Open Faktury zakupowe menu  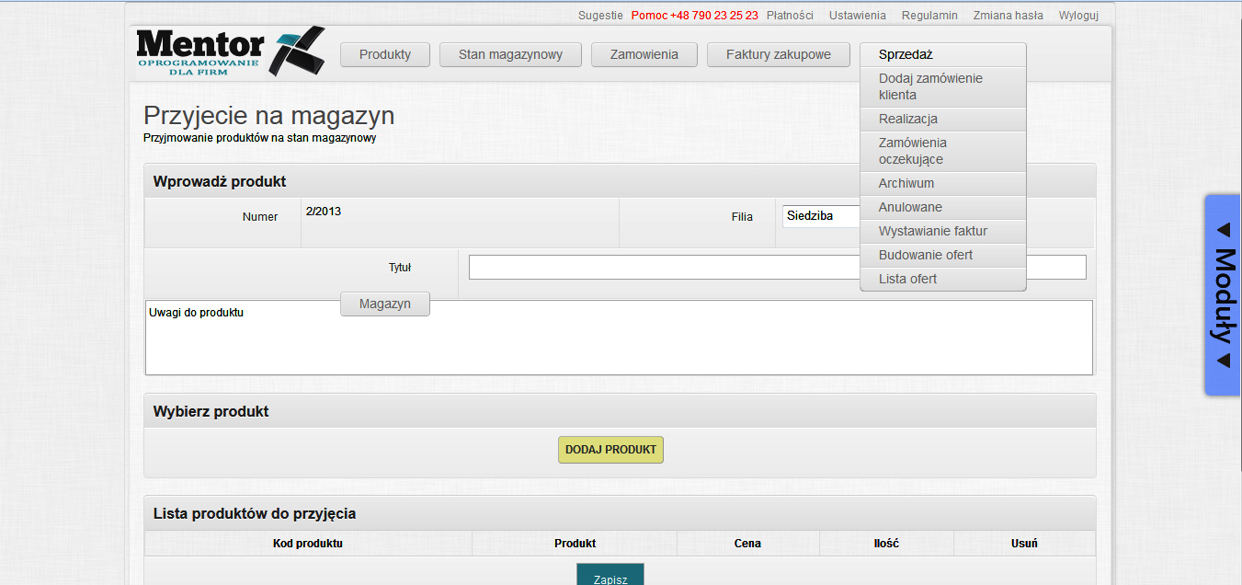pyautogui.click(x=778, y=55)
